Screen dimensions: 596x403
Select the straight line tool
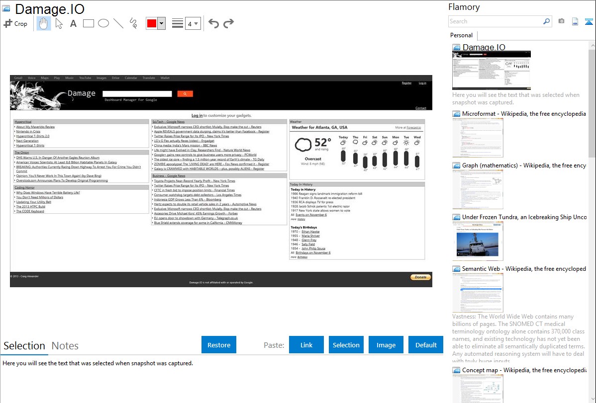coord(118,23)
